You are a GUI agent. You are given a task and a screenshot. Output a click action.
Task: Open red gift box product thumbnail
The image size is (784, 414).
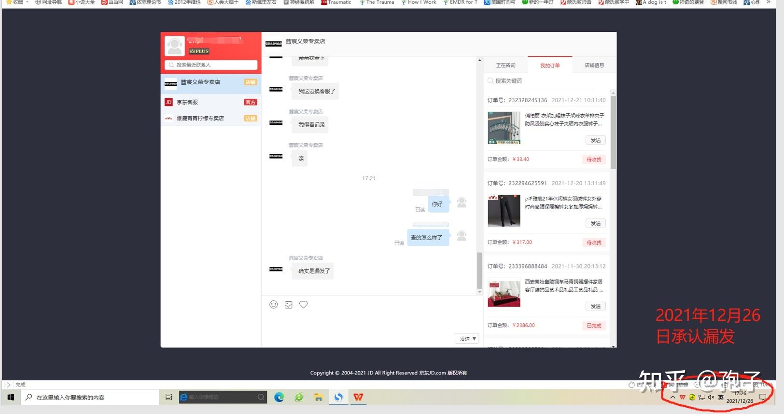(504, 294)
